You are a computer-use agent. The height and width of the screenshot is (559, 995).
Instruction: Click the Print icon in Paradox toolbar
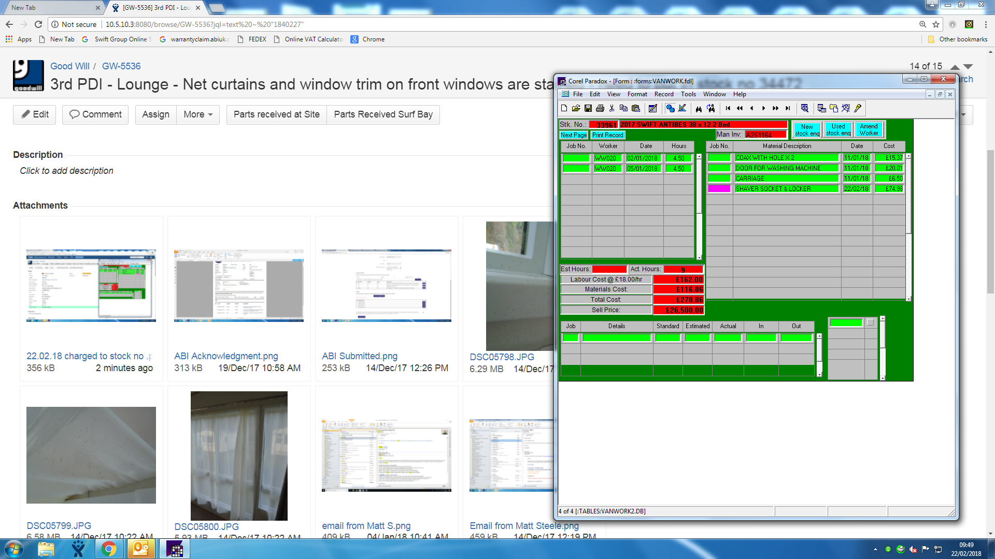pos(600,108)
